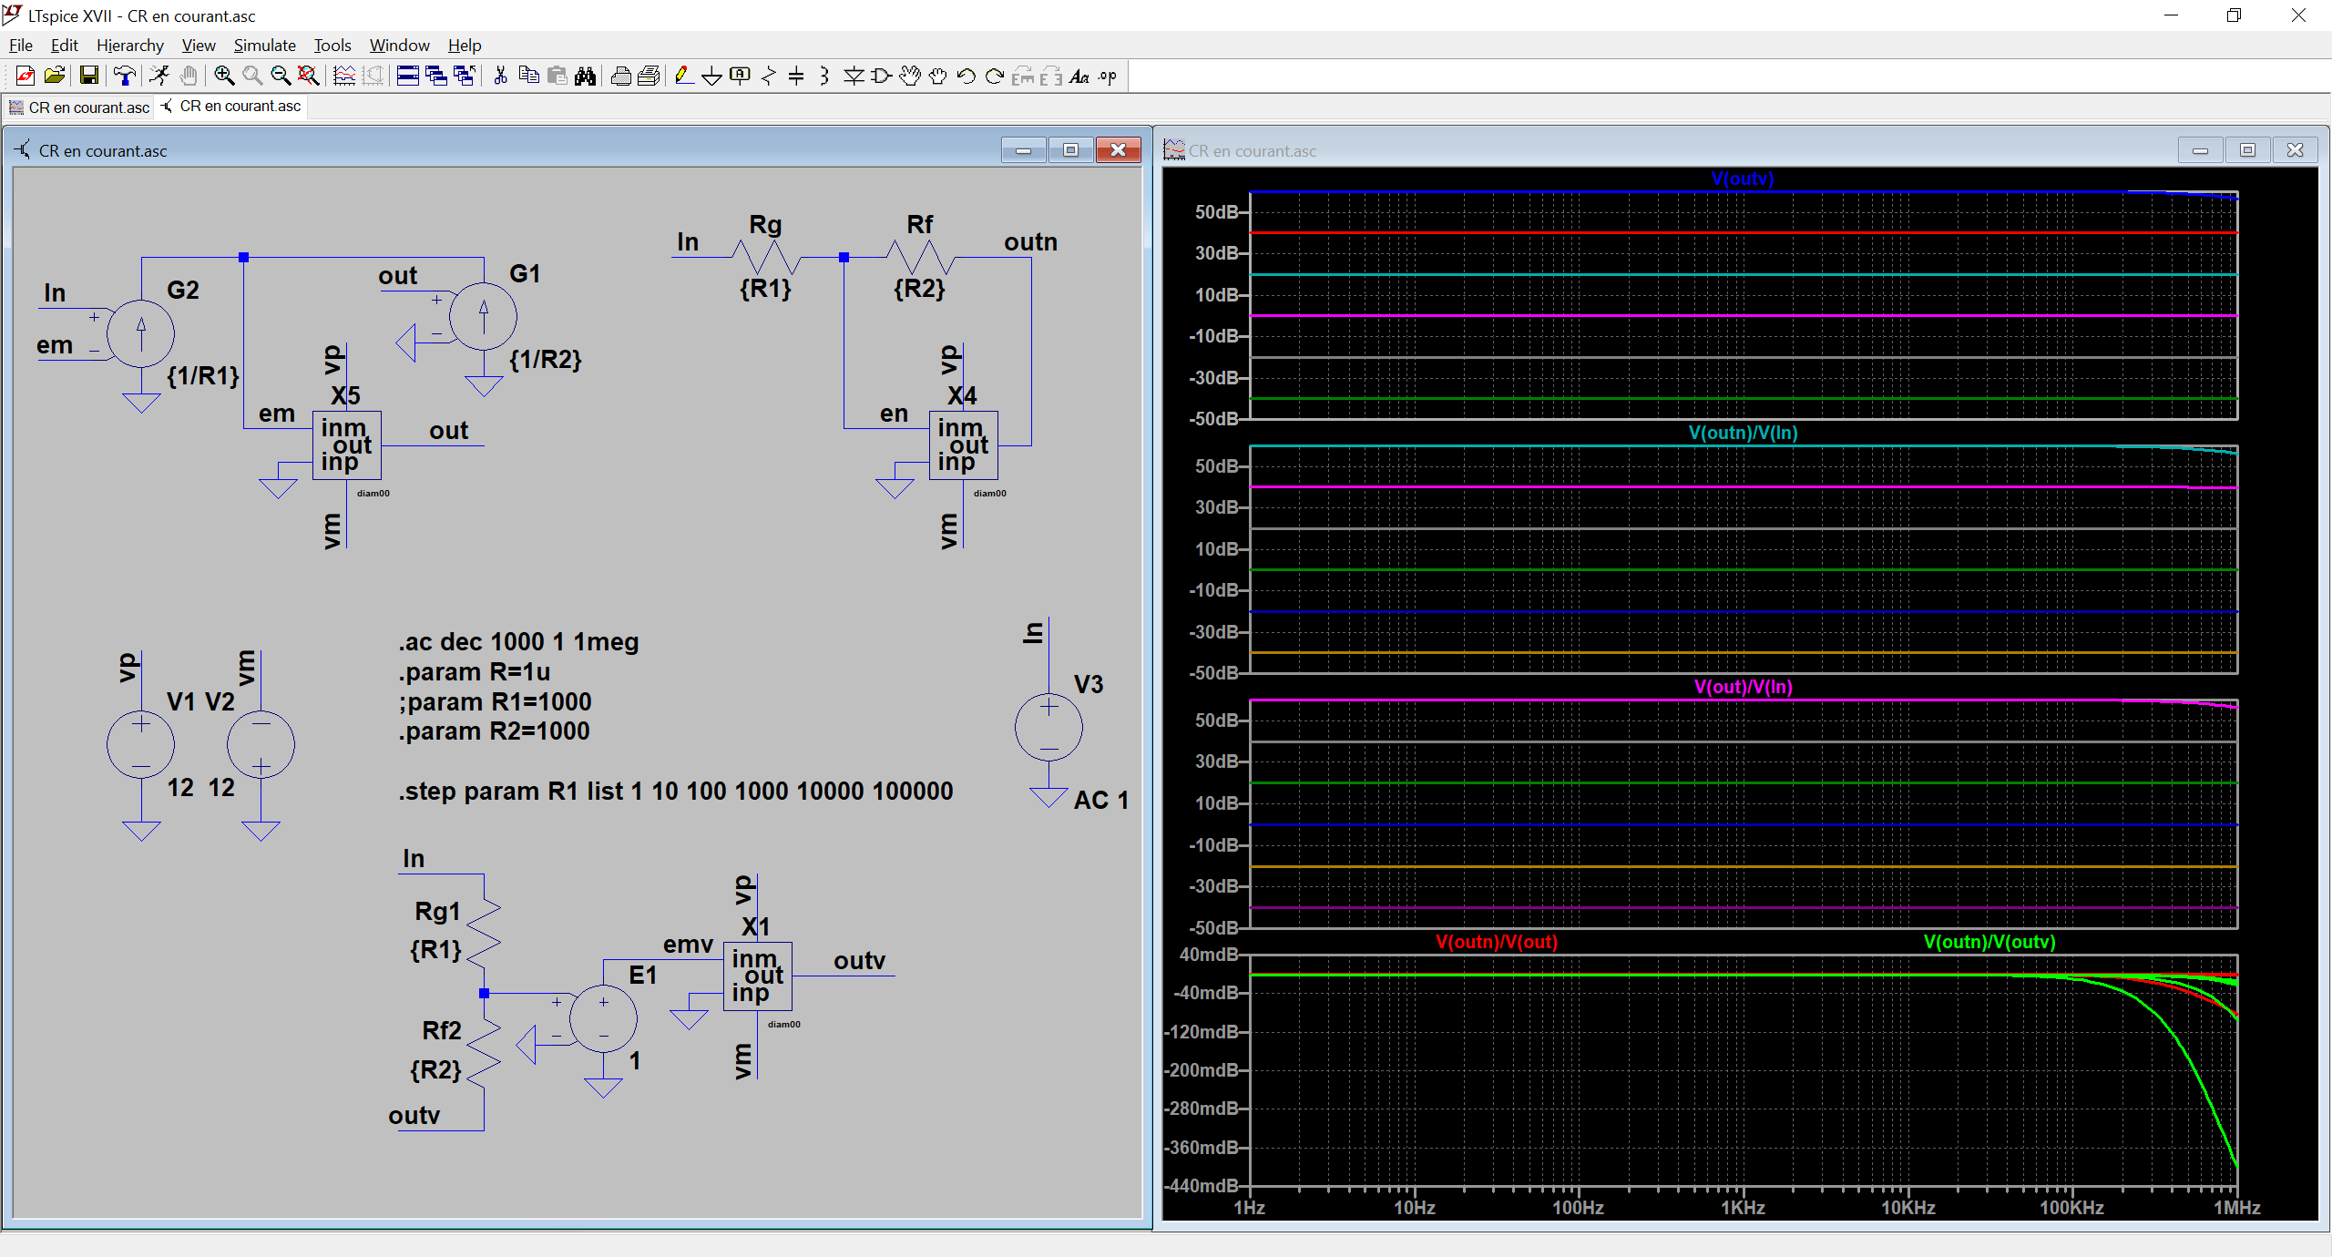The width and height of the screenshot is (2332, 1257).
Task: Select Draw Wire pencil tool
Action: click(683, 77)
